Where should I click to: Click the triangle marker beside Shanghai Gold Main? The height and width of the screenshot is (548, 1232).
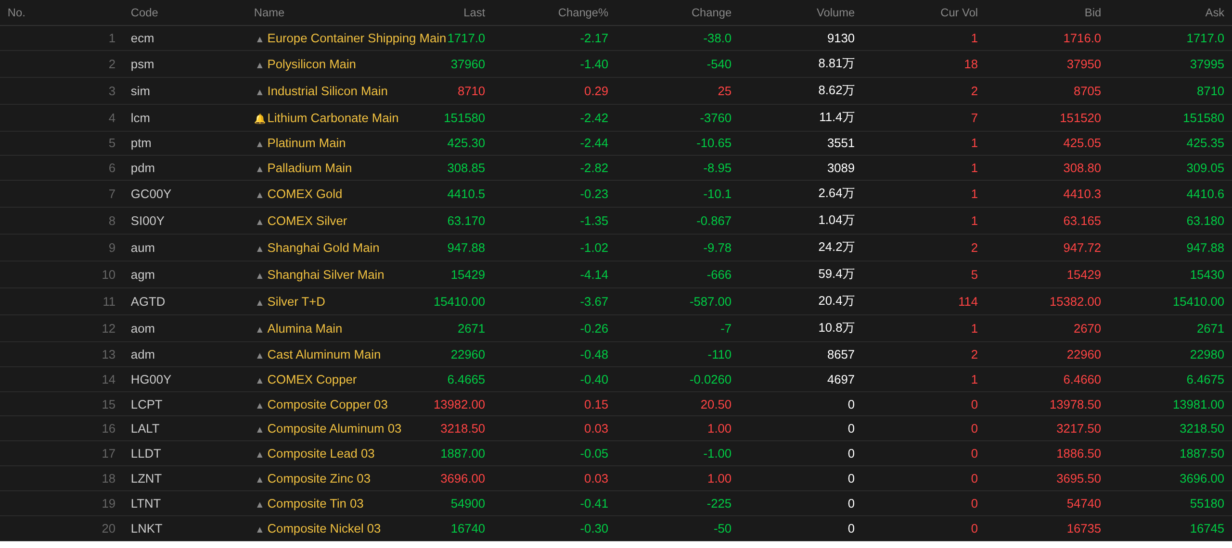[x=260, y=249]
